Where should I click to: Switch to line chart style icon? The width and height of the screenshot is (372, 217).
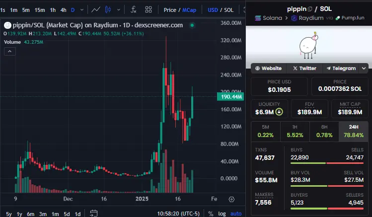[x=96, y=10]
